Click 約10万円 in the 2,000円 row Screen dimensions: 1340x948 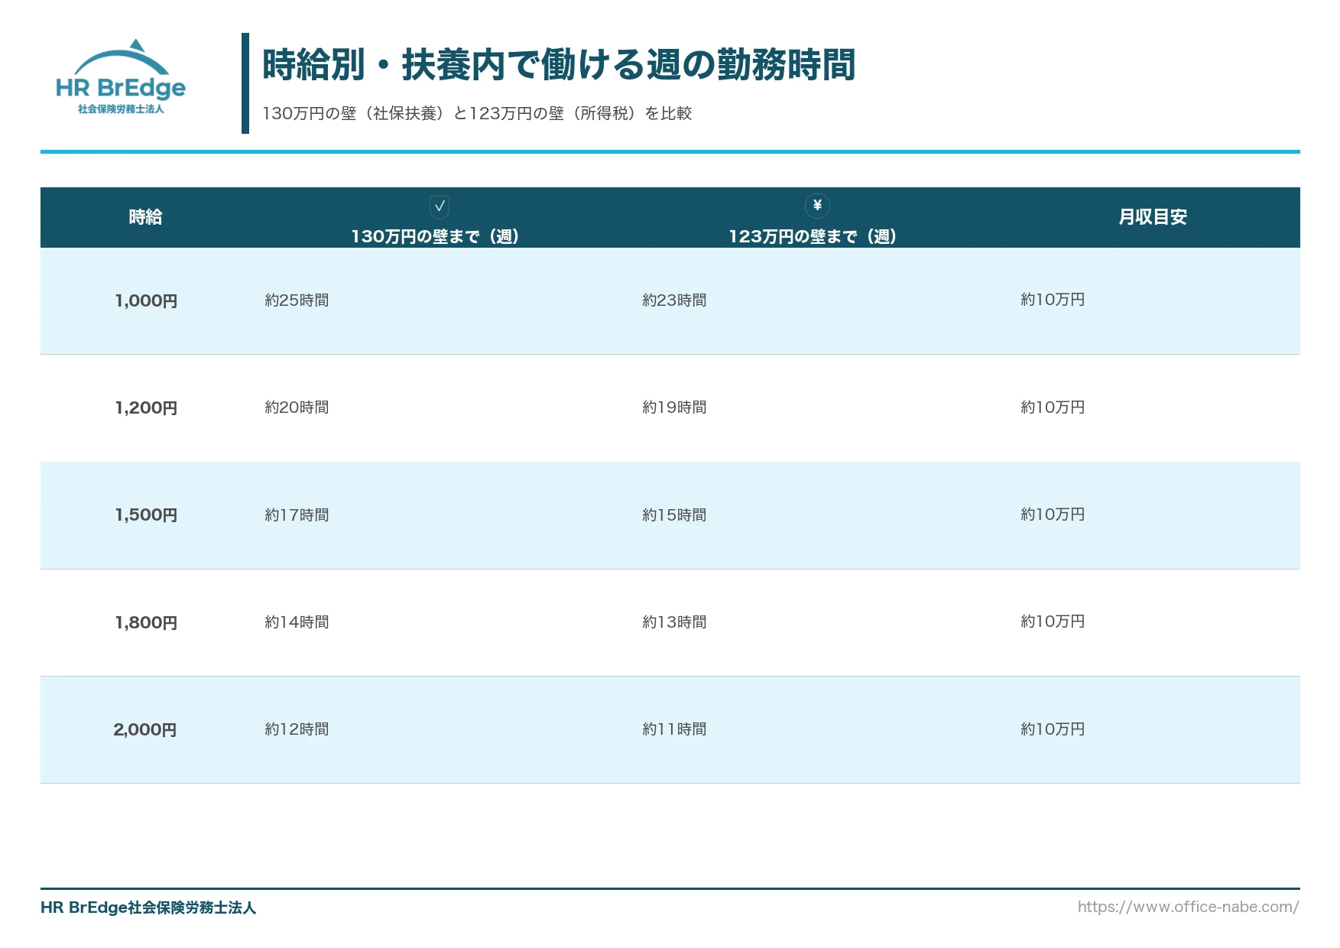pos(1053,729)
